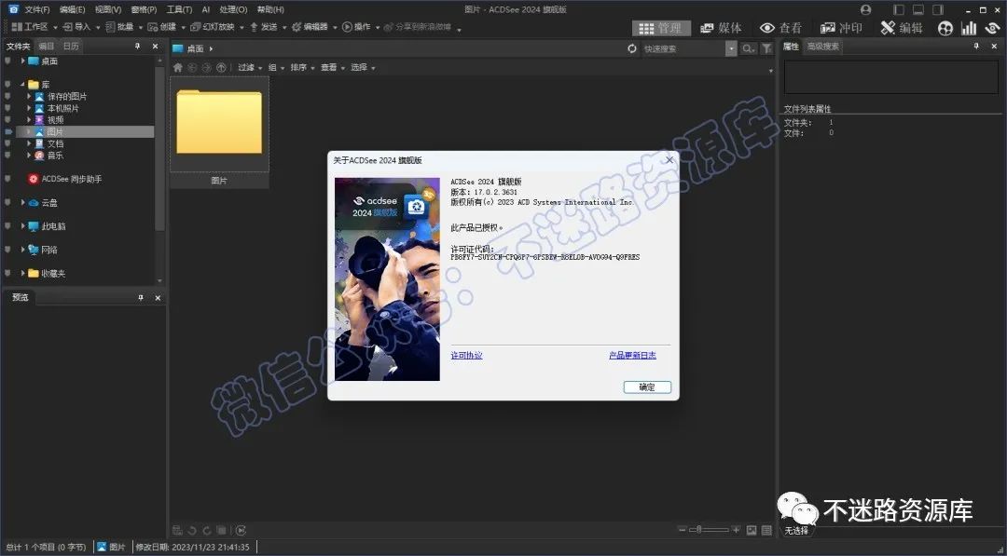This screenshot has height=556, width=1007.
Task: Click the refresh icon beside quick search
Action: [632, 48]
